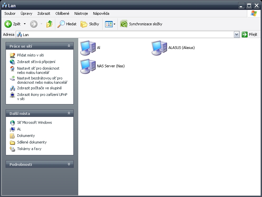
Task: Open Zobrazit ikony pro zařízení UPnP link
Action: click(x=42, y=97)
